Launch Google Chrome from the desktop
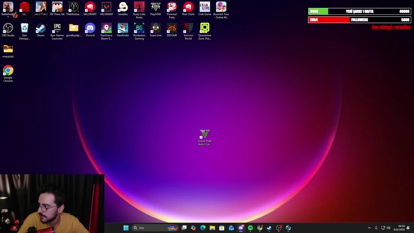The height and width of the screenshot is (233, 414). [8, 74]
